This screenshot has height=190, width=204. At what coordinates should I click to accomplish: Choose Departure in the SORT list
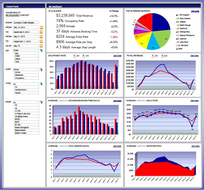point(19,75)
